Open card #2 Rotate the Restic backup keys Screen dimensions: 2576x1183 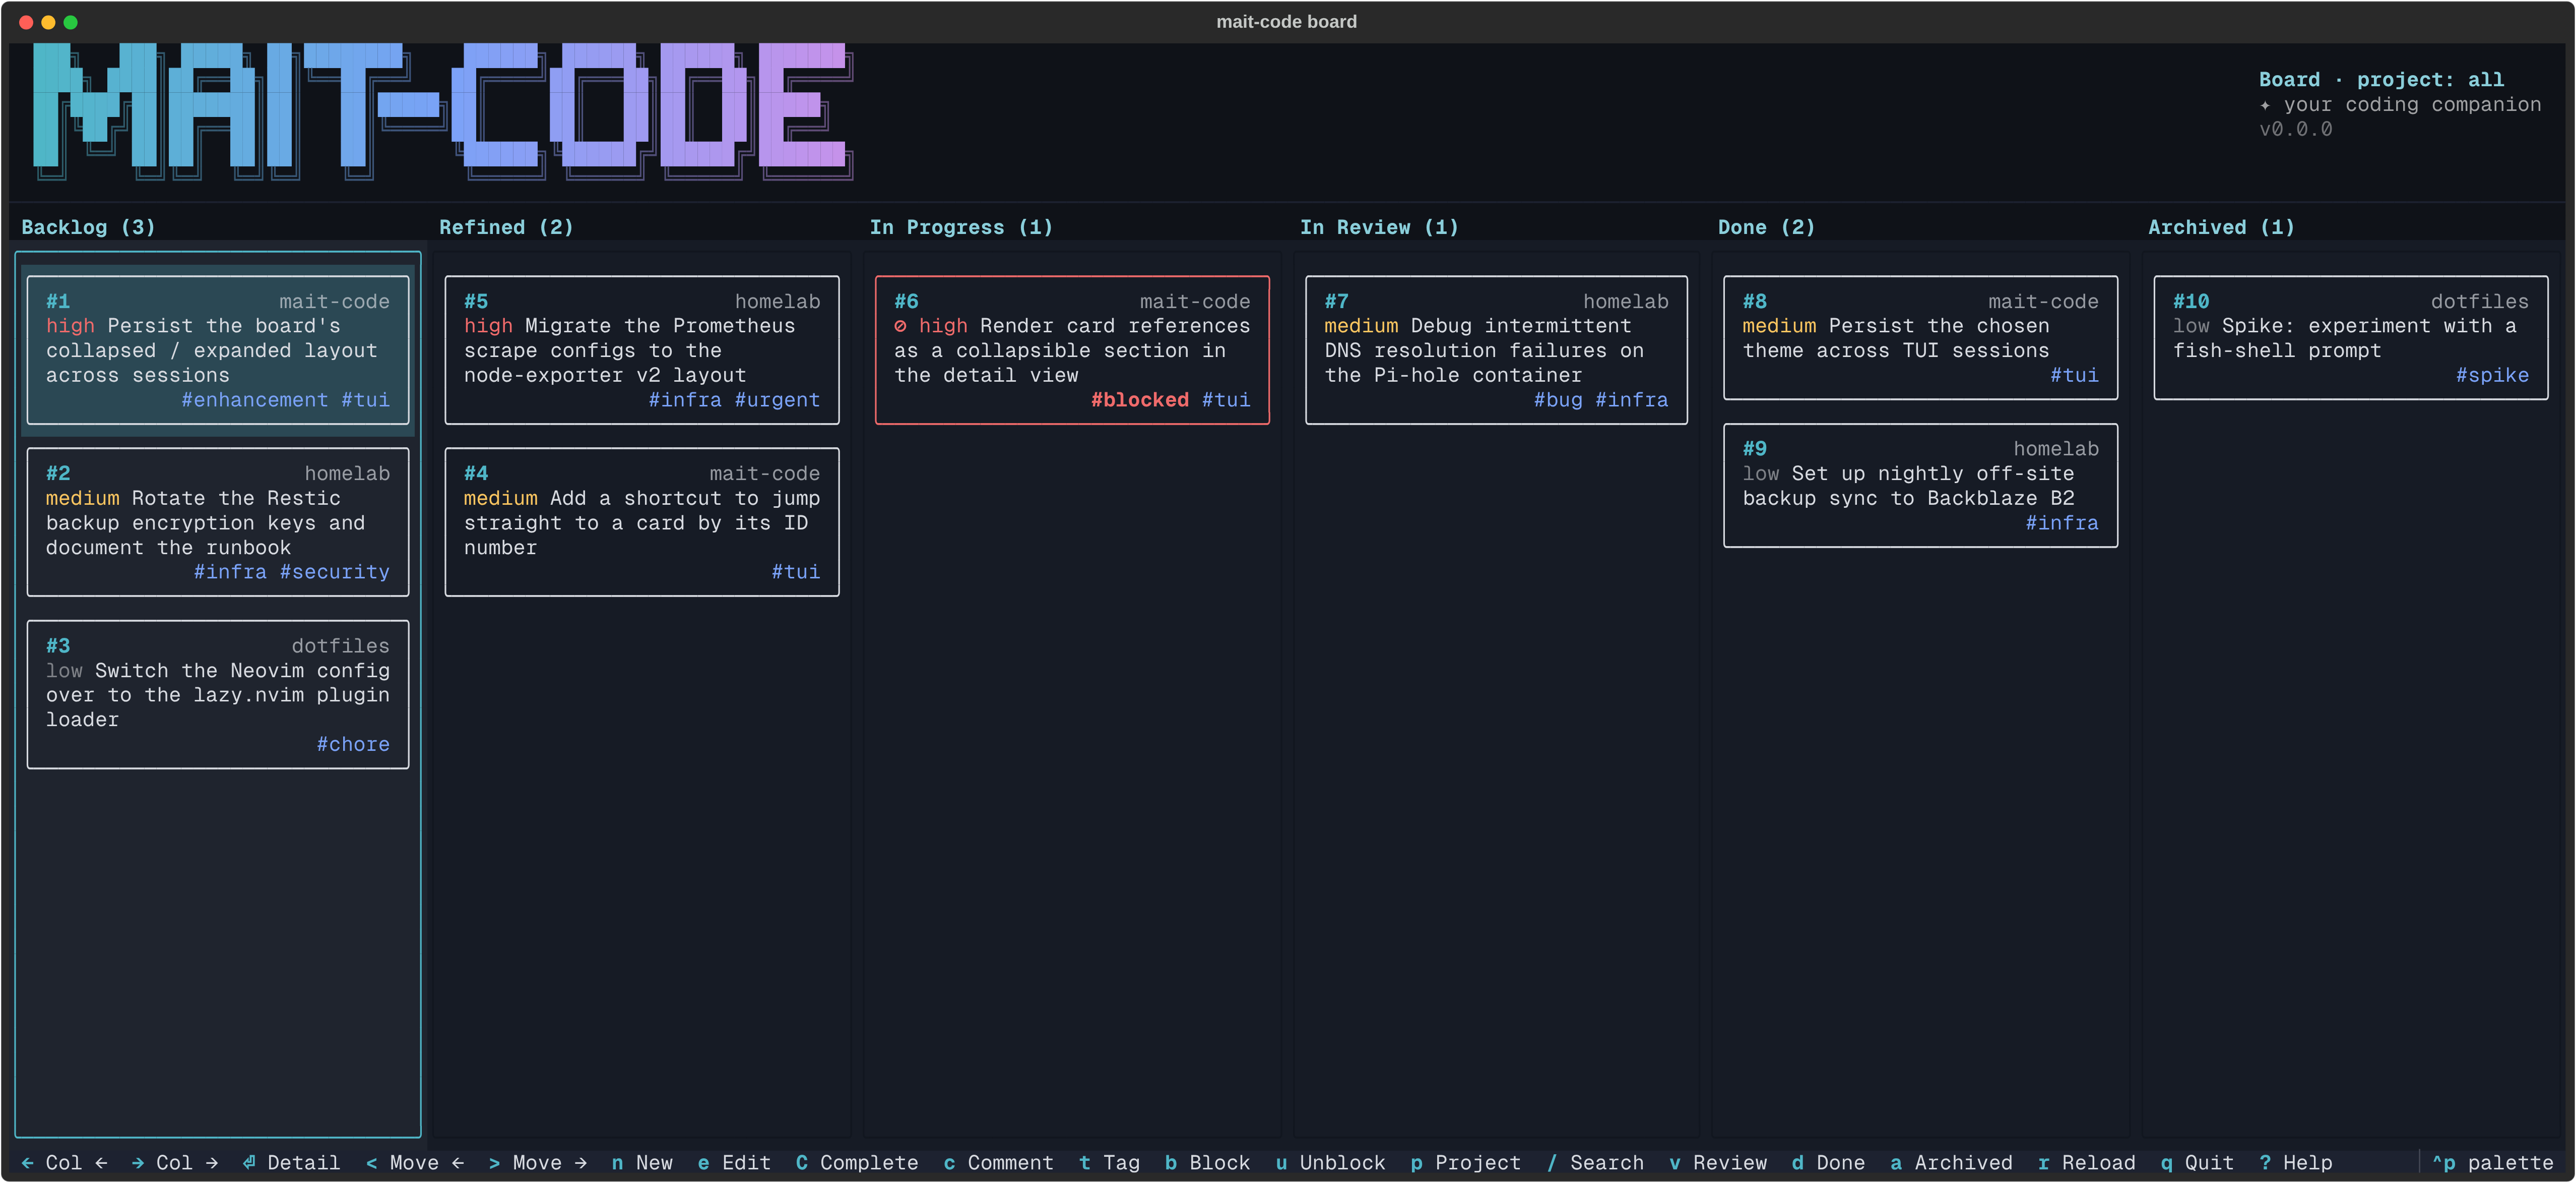[218, 522]
